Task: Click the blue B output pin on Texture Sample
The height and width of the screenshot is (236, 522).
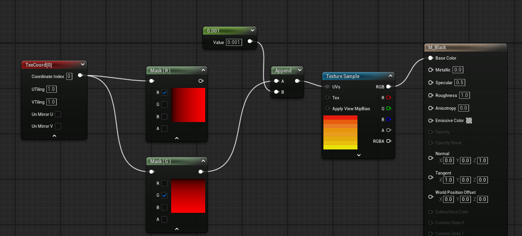Action: tap(389, 119)
